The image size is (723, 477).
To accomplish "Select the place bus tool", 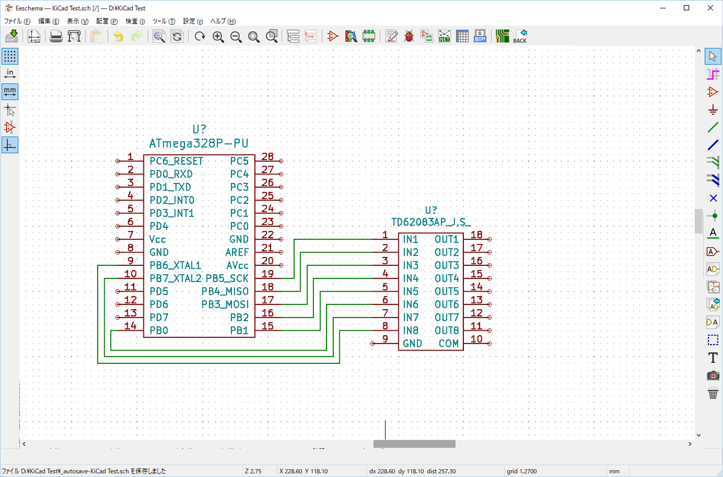I will (x=713, y=145).
